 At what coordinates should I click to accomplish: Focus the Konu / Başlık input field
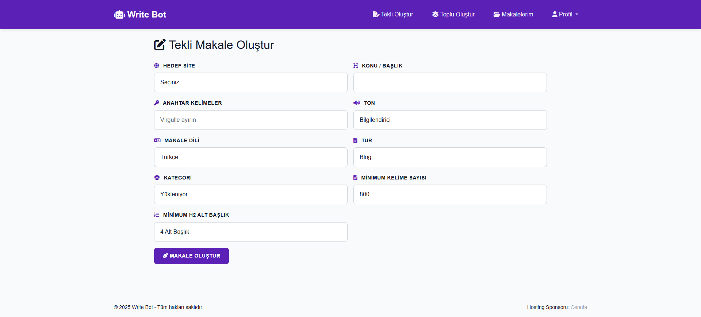[450, 82]
